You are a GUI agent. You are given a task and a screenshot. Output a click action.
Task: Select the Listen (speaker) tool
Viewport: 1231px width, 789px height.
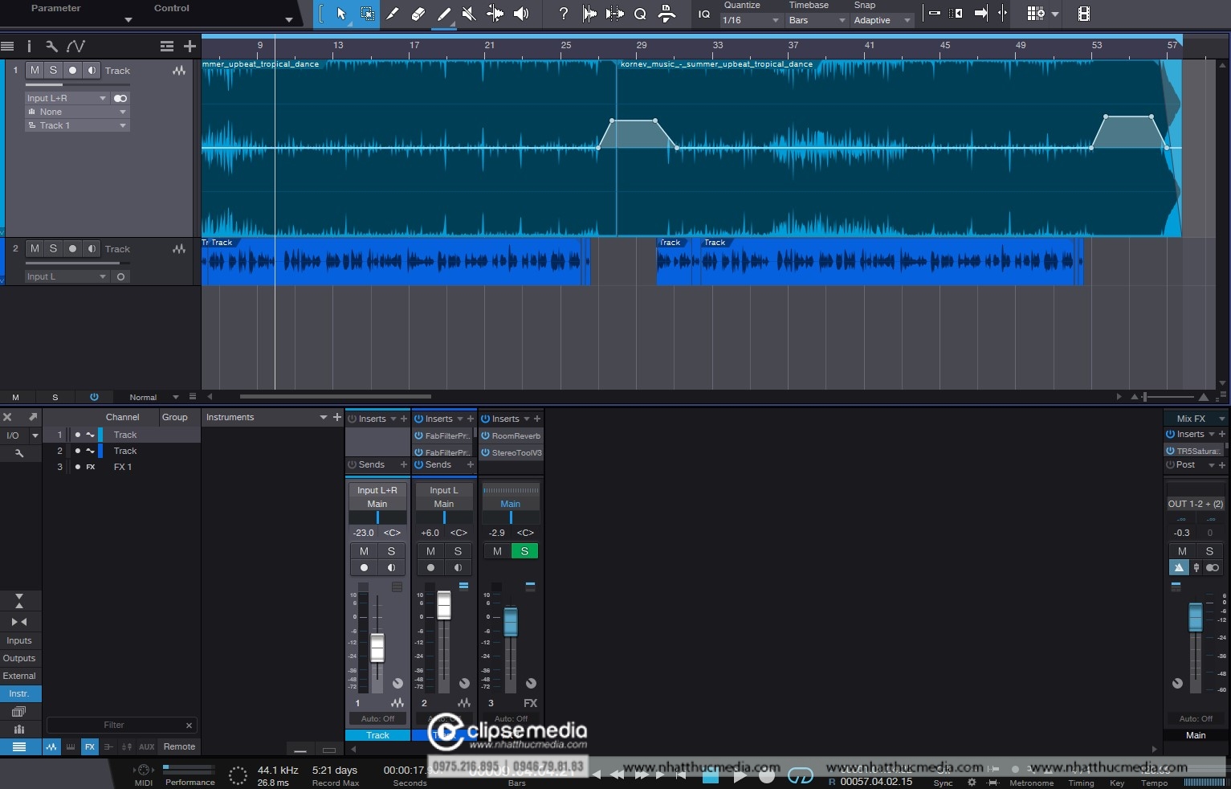click(x=521, y=14)
